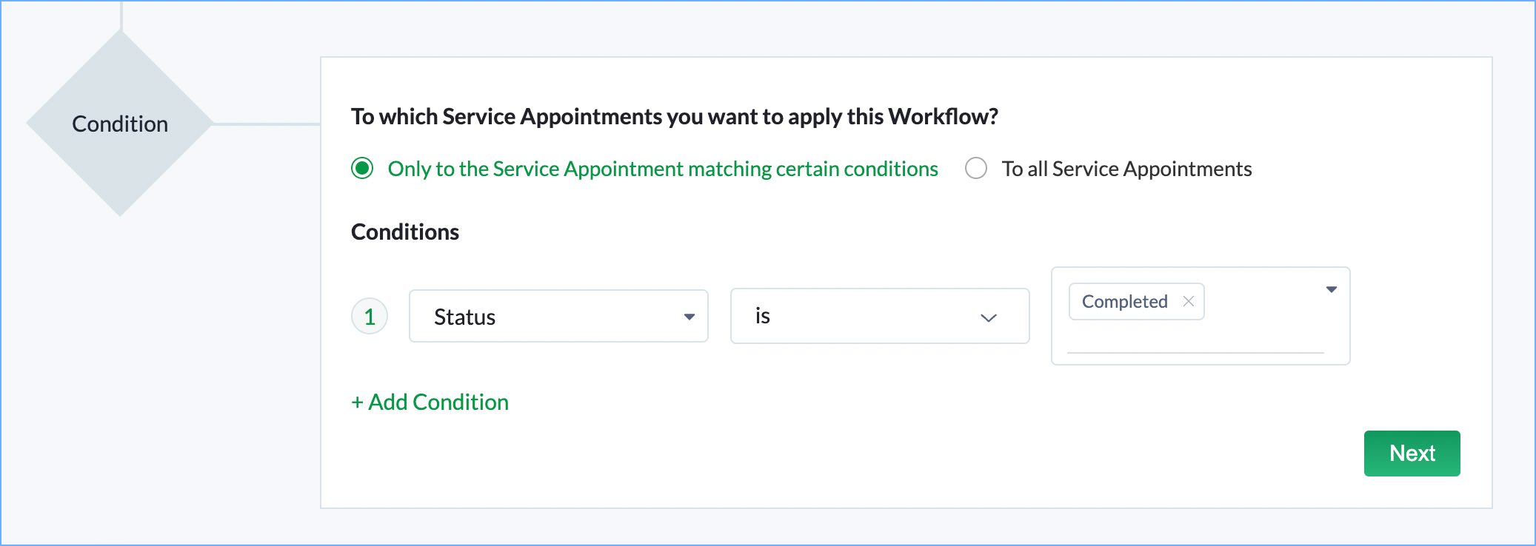Select the 'To all Service Appointments' radio button
Image resolution: width=1536 pixels, height=546 pixels.
click(976, 169)
